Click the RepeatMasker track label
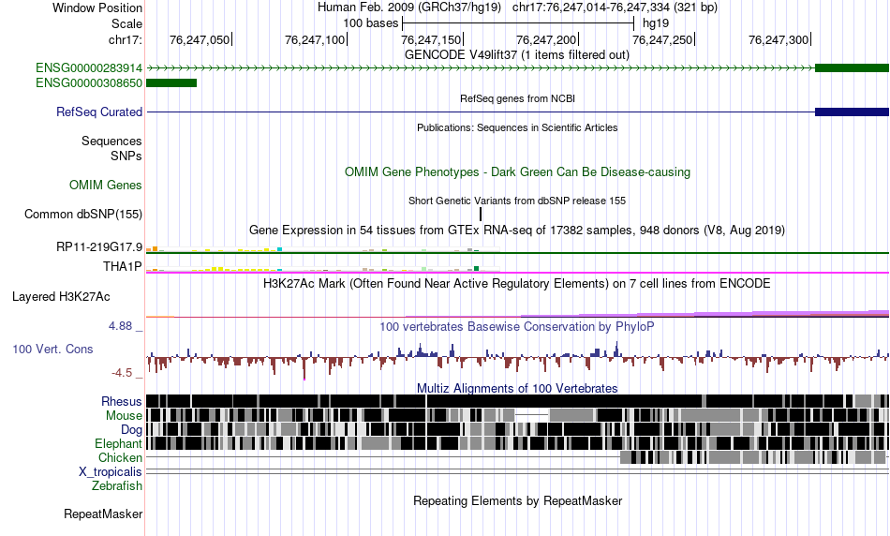890x536 pixels. click(103, 514)
